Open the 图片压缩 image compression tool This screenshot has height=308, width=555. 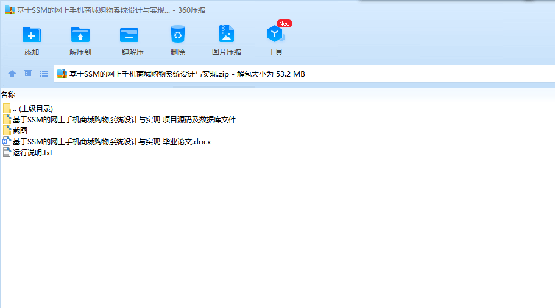227,34
